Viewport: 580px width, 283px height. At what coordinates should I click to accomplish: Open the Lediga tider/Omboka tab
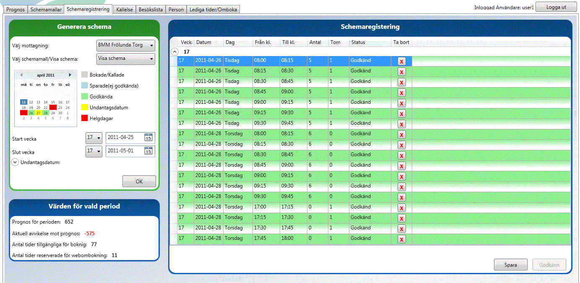213,9
